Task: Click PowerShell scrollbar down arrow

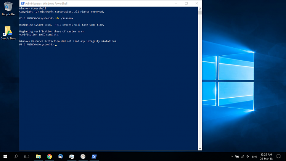Action: pyautogui.click(x=200, y=148)
